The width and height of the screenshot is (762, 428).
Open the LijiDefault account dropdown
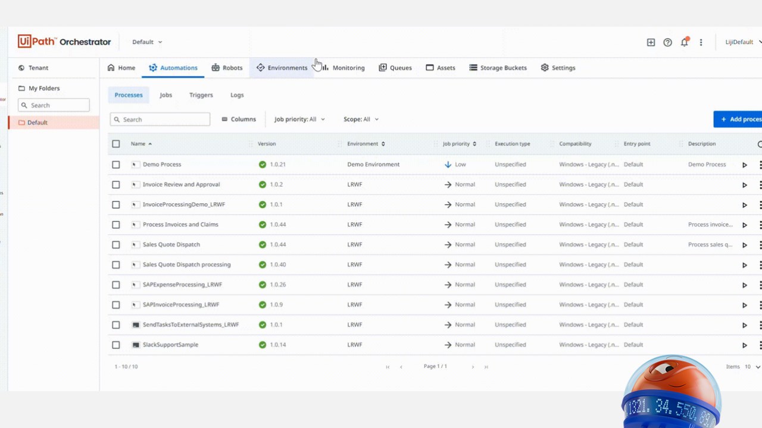point(742,42)
